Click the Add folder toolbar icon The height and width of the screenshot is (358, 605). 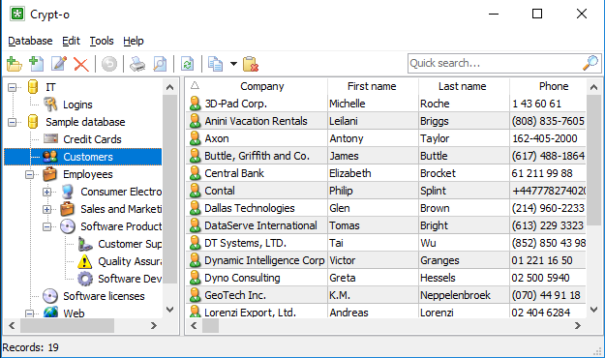[14, 64]
